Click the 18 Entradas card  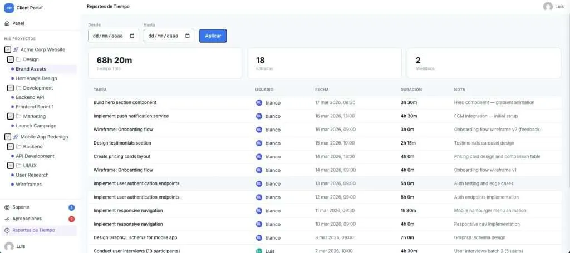coord(325,63)
